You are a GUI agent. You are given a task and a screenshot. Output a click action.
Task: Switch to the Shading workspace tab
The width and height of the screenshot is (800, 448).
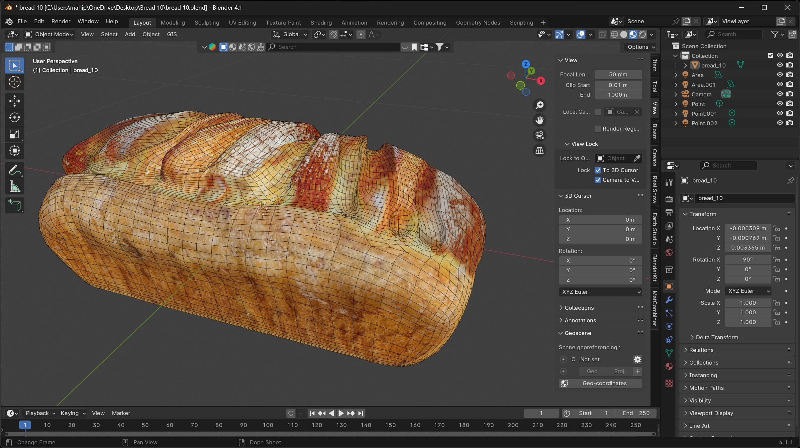tap(321, 23)
